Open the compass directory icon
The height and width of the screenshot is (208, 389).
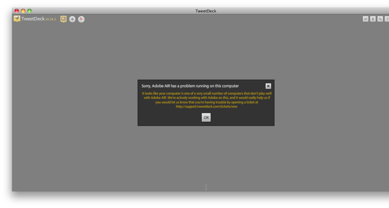pyautogui.click(x=81, y=19)
